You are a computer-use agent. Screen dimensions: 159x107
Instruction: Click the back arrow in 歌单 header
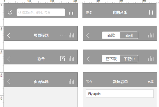[9, 59]
